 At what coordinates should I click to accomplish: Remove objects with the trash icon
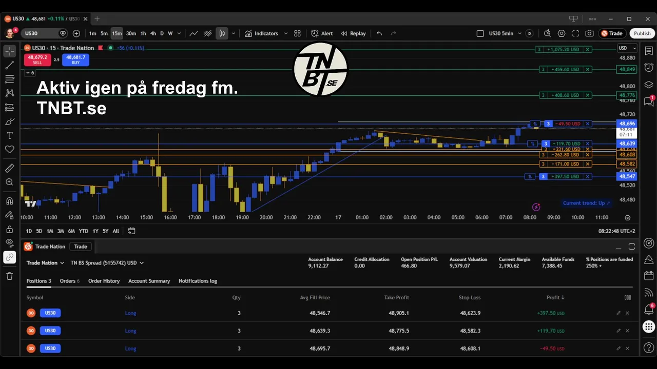coord(9,276)
